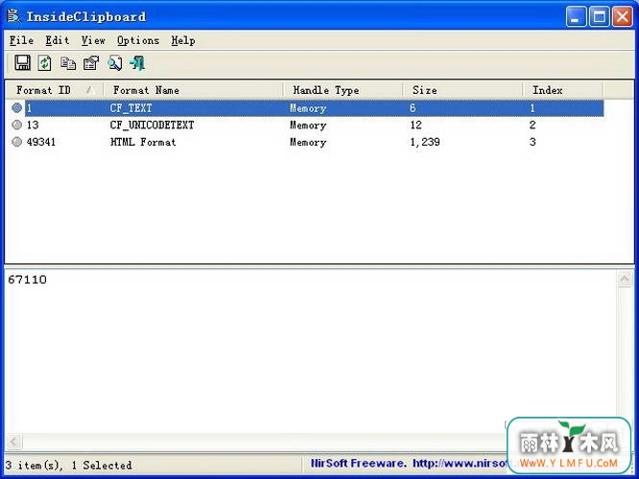Open the File menu

21,40
